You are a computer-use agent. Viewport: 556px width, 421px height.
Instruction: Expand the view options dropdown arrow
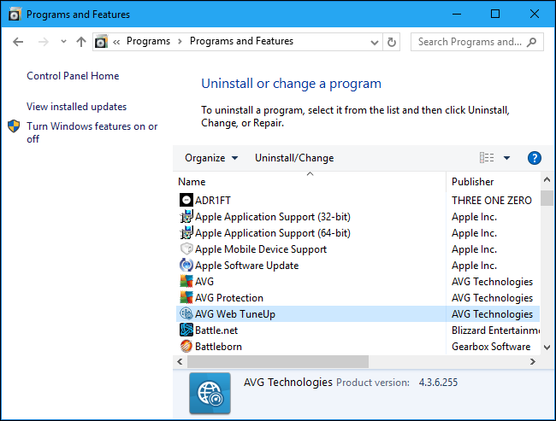click(x=506, y=158)
